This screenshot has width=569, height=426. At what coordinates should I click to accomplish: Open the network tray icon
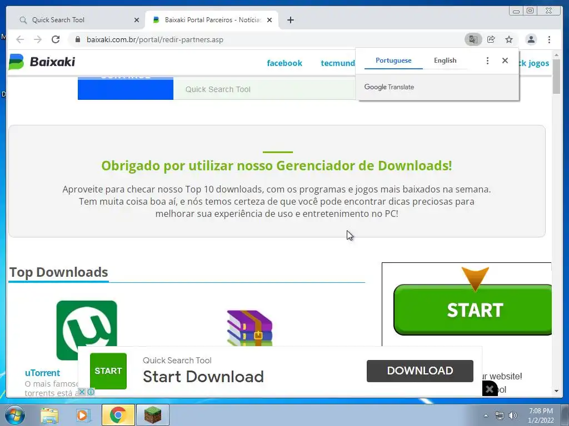coord(500,415)
